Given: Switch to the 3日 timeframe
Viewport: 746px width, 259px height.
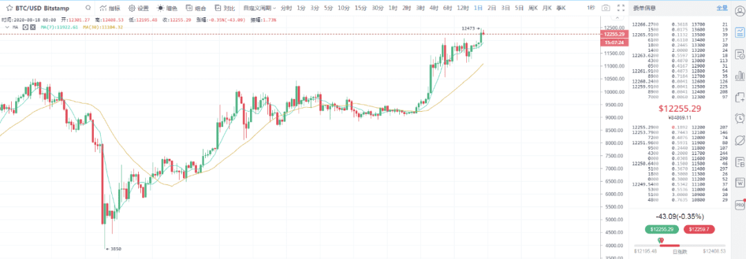Looking at the screenshot, I should click(506, 8).
